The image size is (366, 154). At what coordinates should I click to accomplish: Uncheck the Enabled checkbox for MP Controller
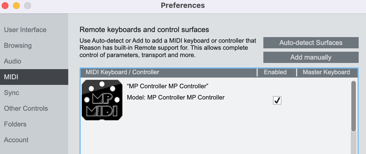point(277,100)
